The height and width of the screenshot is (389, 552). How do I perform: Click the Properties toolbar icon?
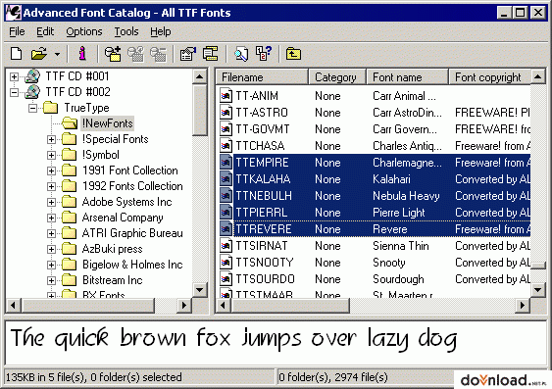(188, 54)
